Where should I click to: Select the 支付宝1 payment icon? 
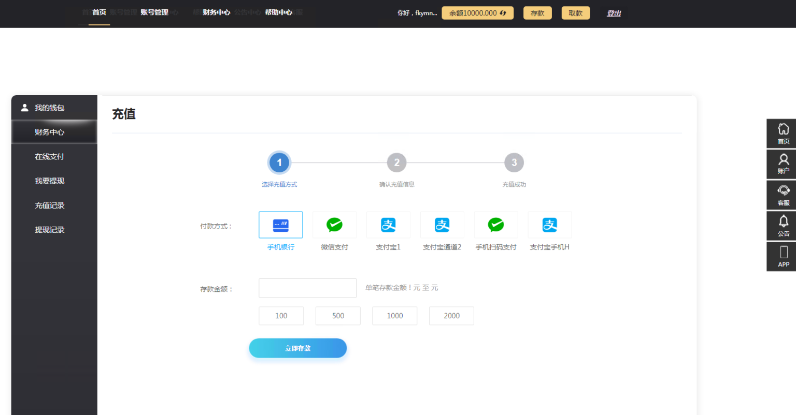388,225
